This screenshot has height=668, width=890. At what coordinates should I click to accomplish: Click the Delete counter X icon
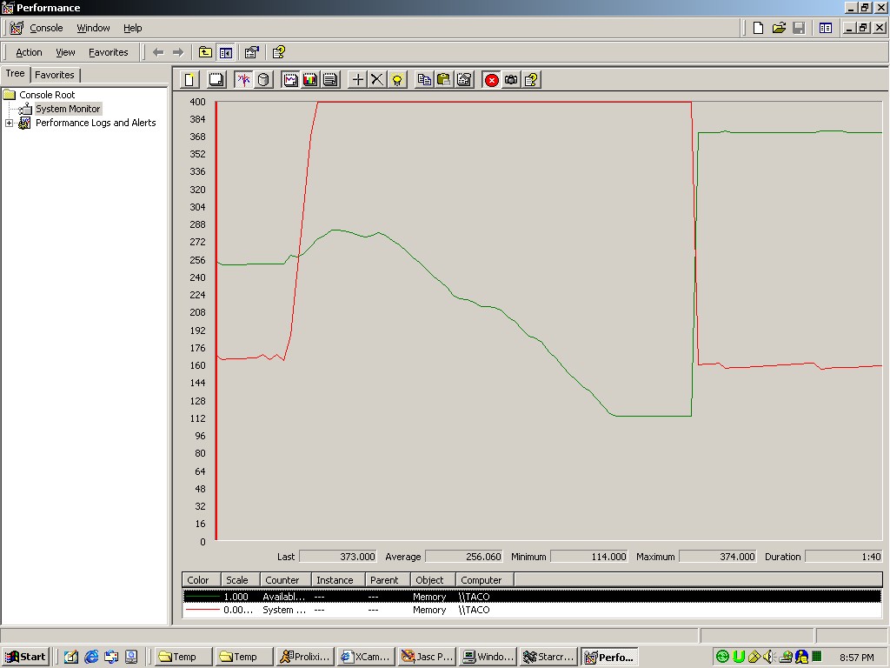377,79
